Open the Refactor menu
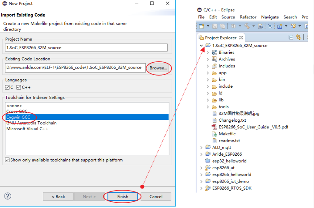The width and height of the screenshot is (314, 208). pyautogui.click(x=248, y=17)
